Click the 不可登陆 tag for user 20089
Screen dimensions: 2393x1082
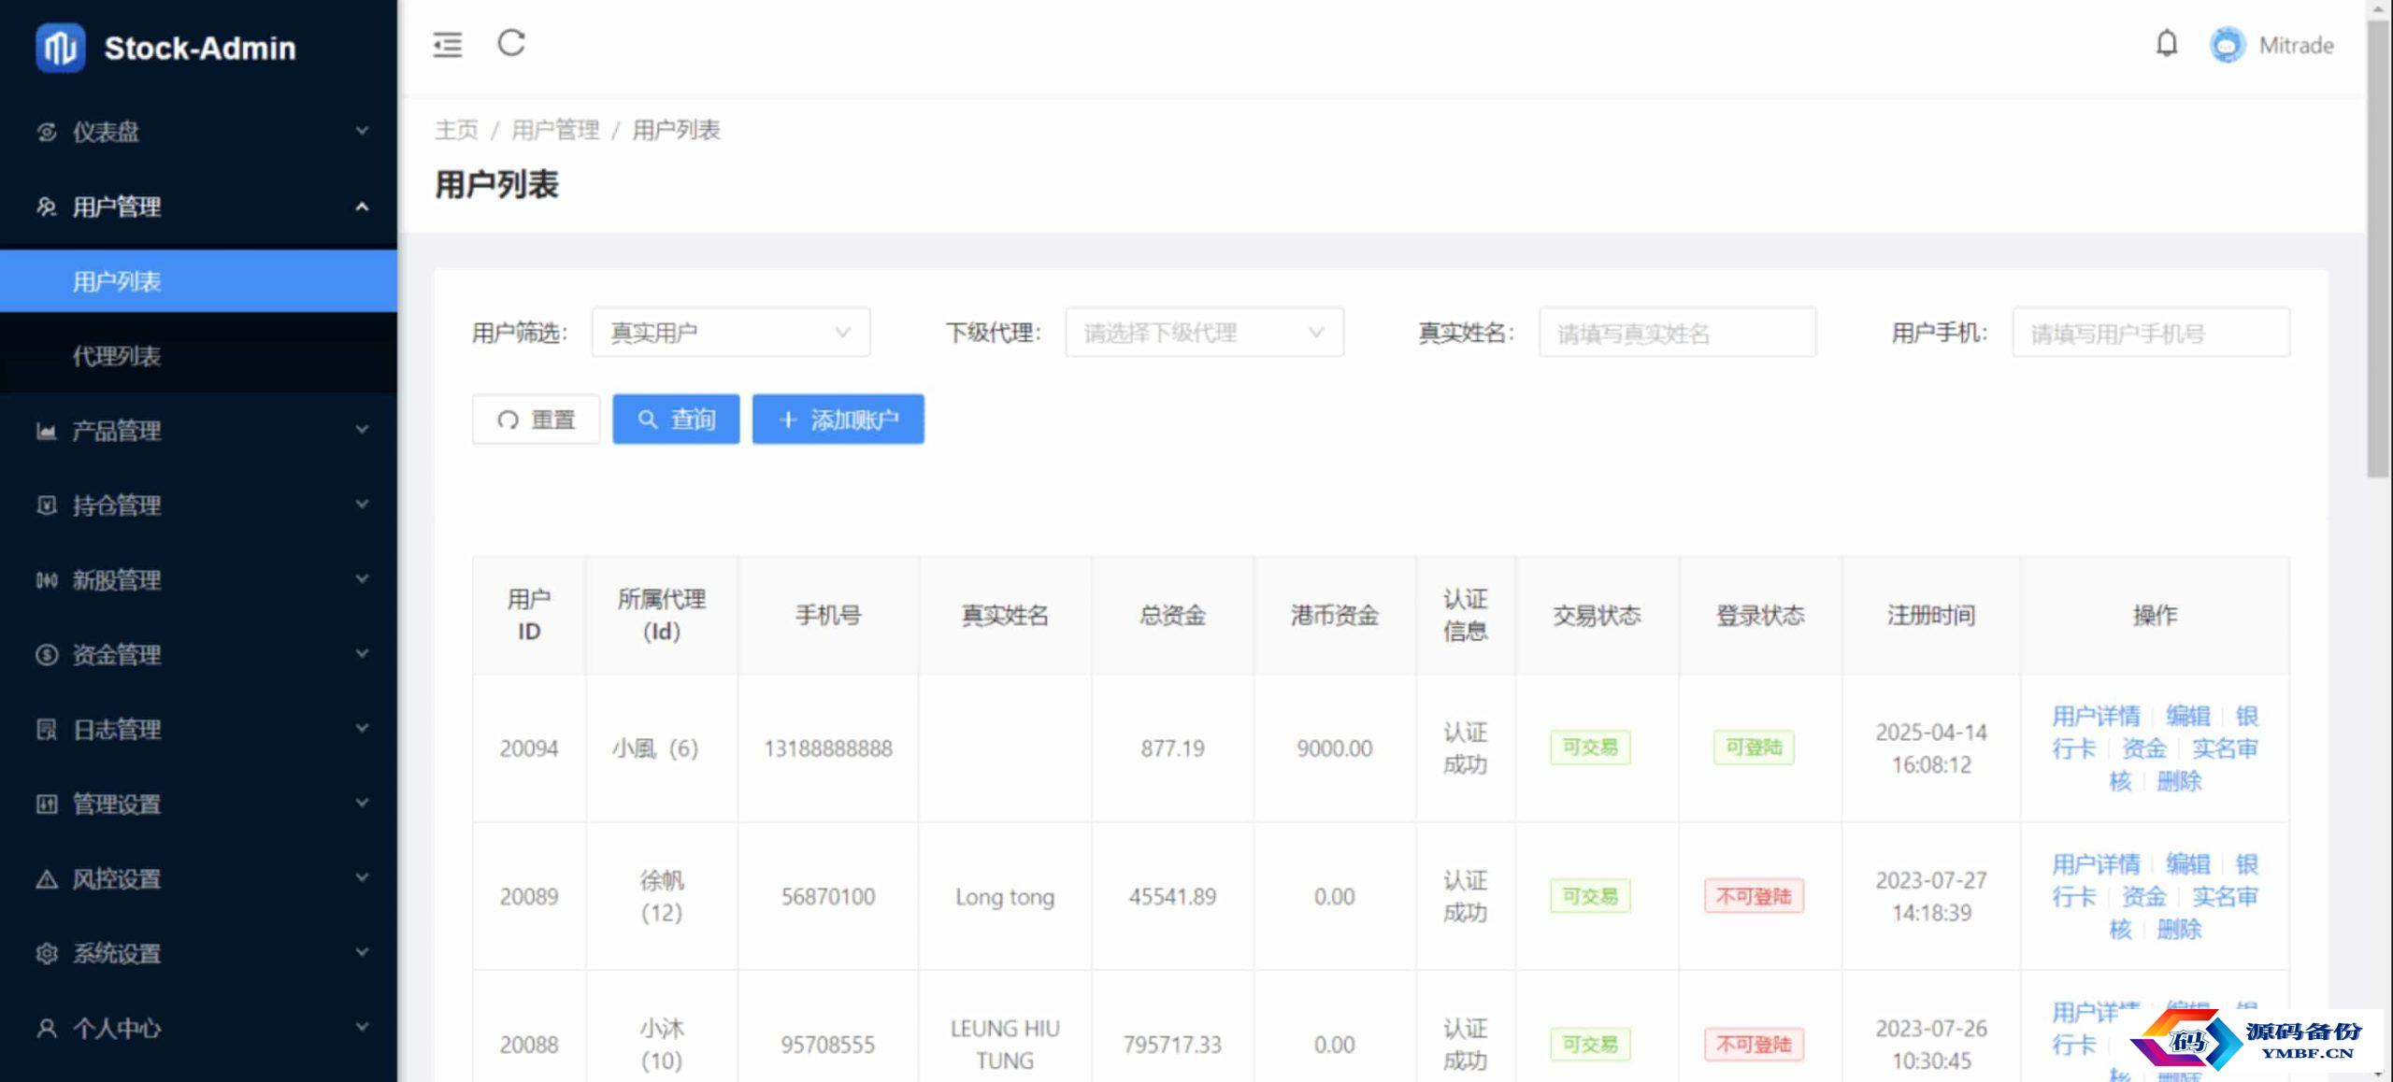[1754, 896]
